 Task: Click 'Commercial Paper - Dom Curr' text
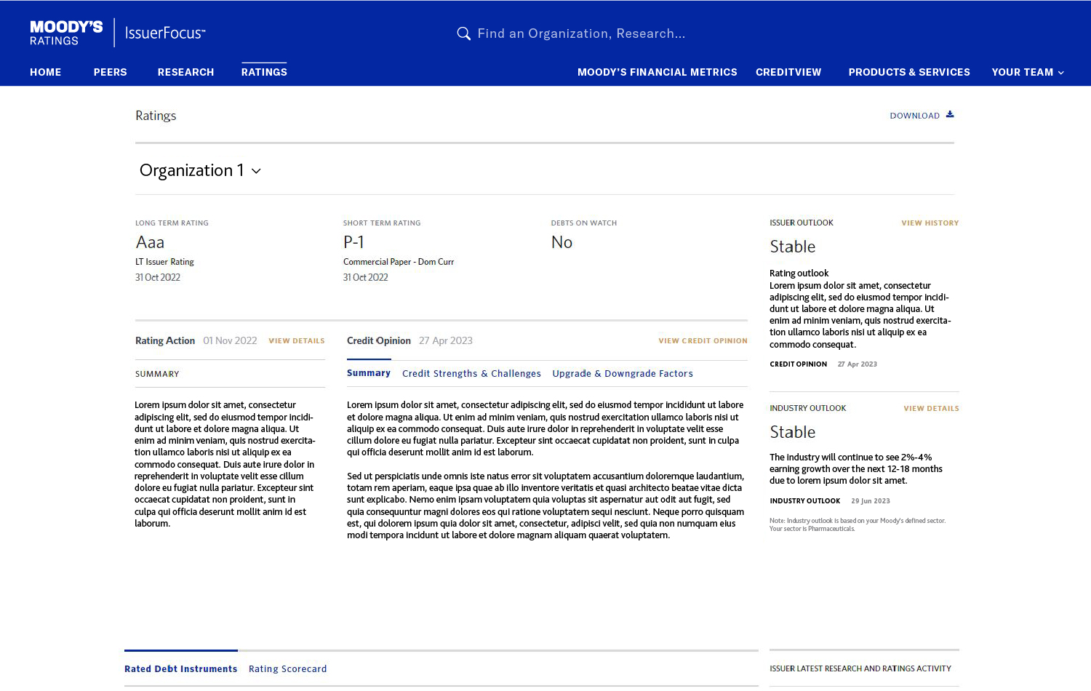399,262
